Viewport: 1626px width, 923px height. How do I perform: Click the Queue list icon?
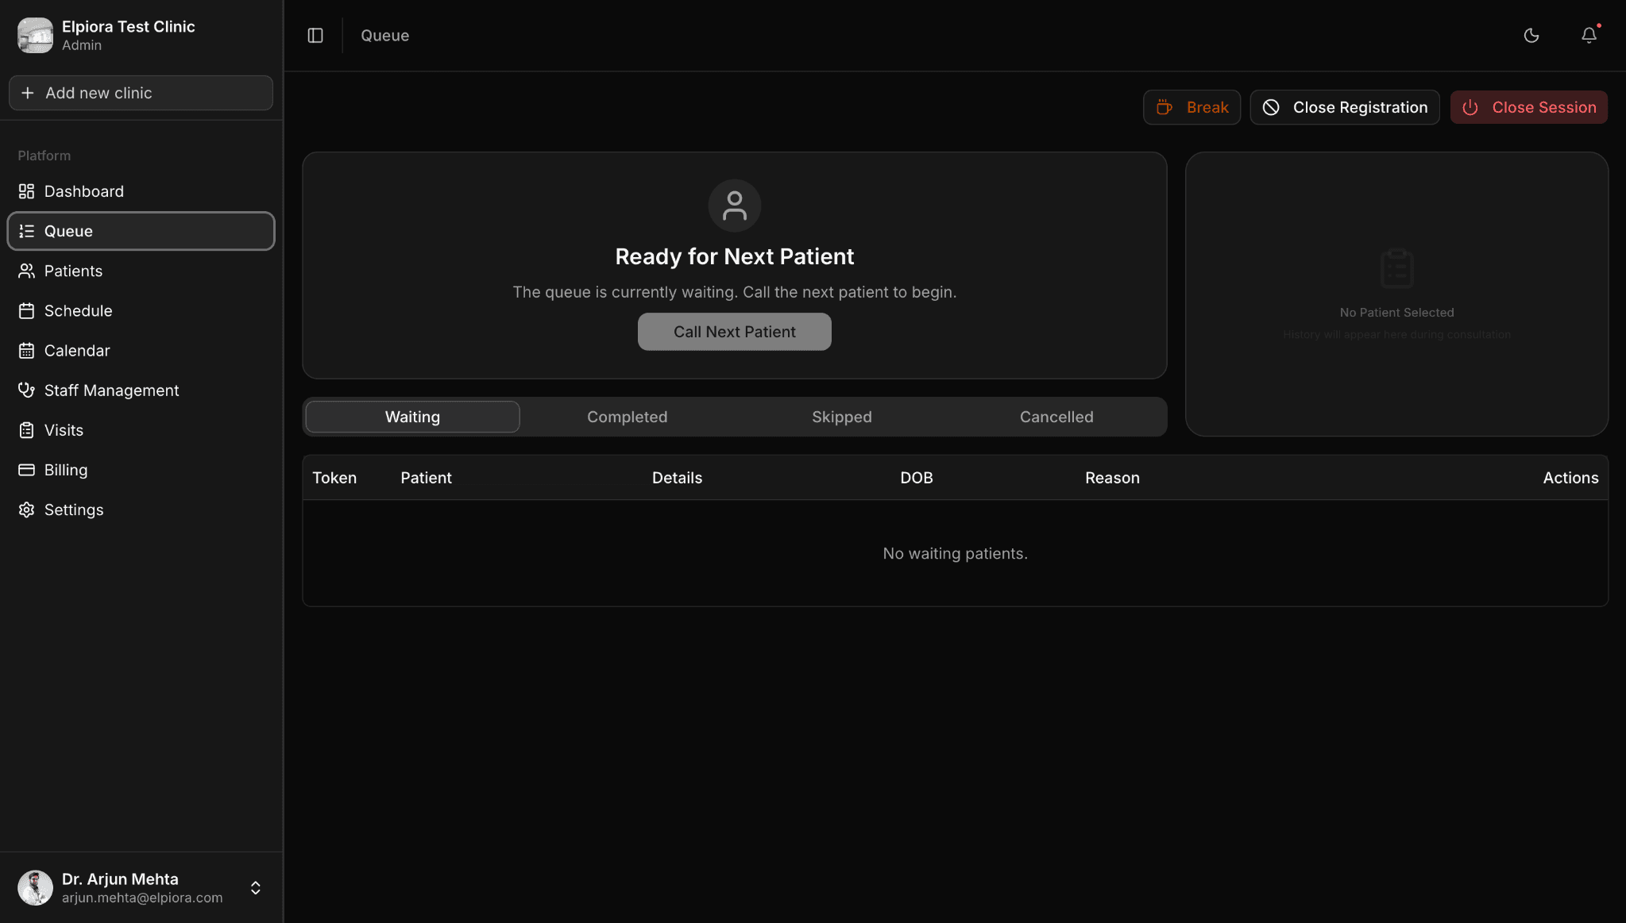click(x=26, y=231)
